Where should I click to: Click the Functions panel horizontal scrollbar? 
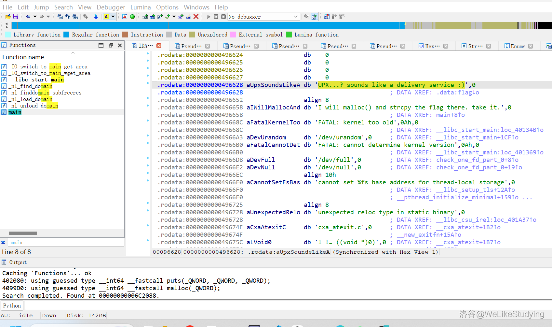(x=23, y=233)
